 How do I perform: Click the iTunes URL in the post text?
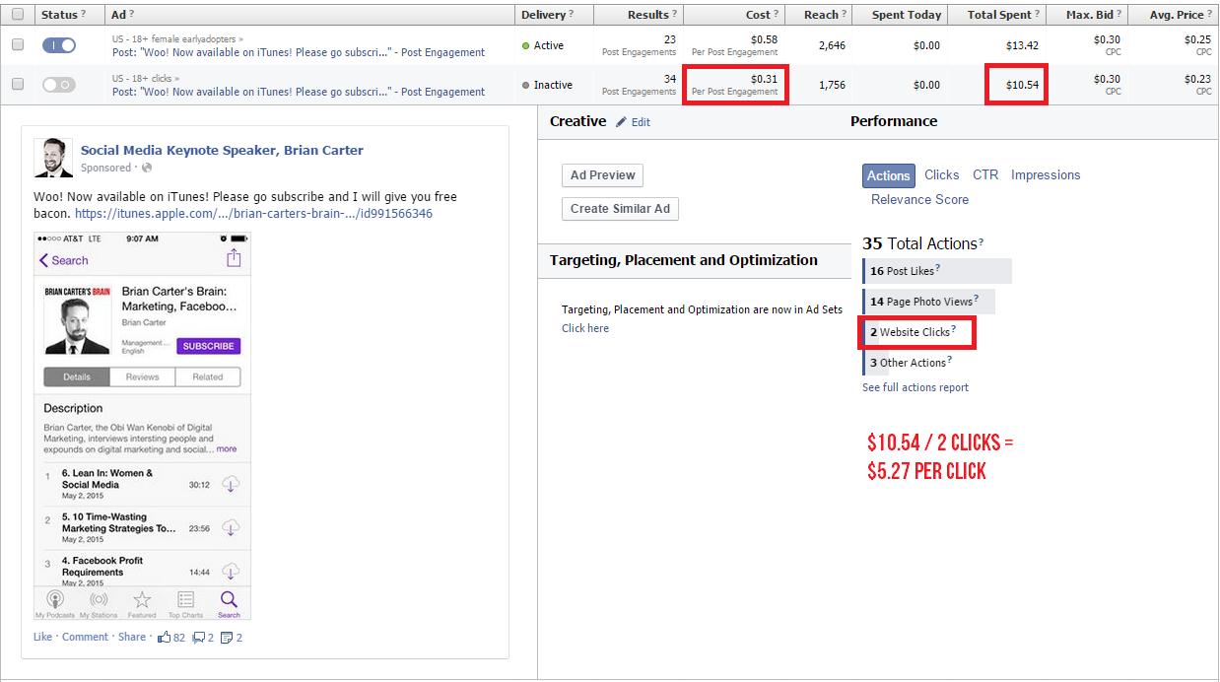pos(253,213)
